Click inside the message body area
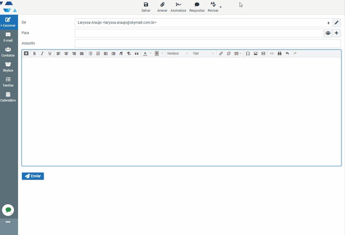Viewport: 345px width, 235px height. coord(182,111)
